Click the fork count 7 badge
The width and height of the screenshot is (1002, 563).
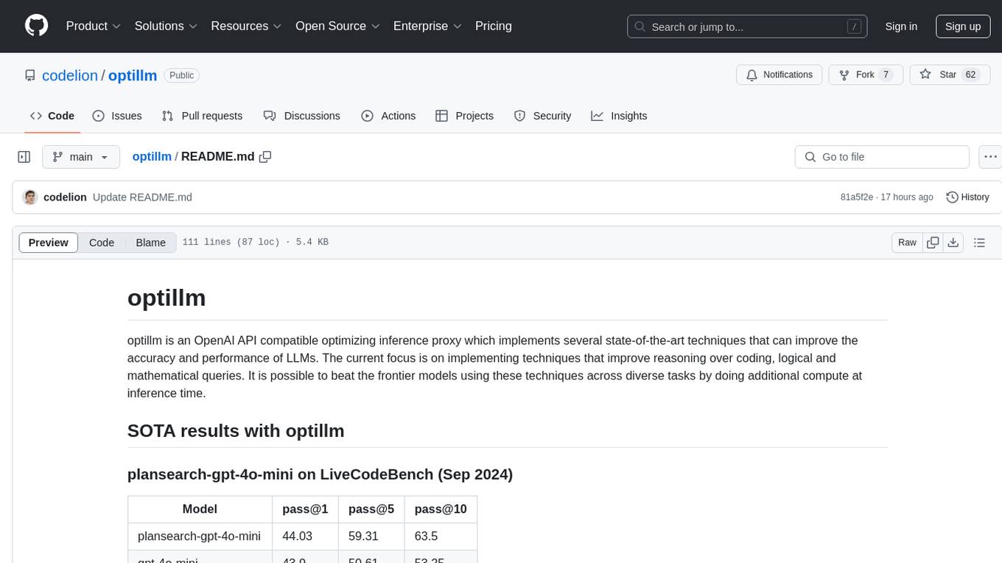pyautogui.click(x=886, y=75)
